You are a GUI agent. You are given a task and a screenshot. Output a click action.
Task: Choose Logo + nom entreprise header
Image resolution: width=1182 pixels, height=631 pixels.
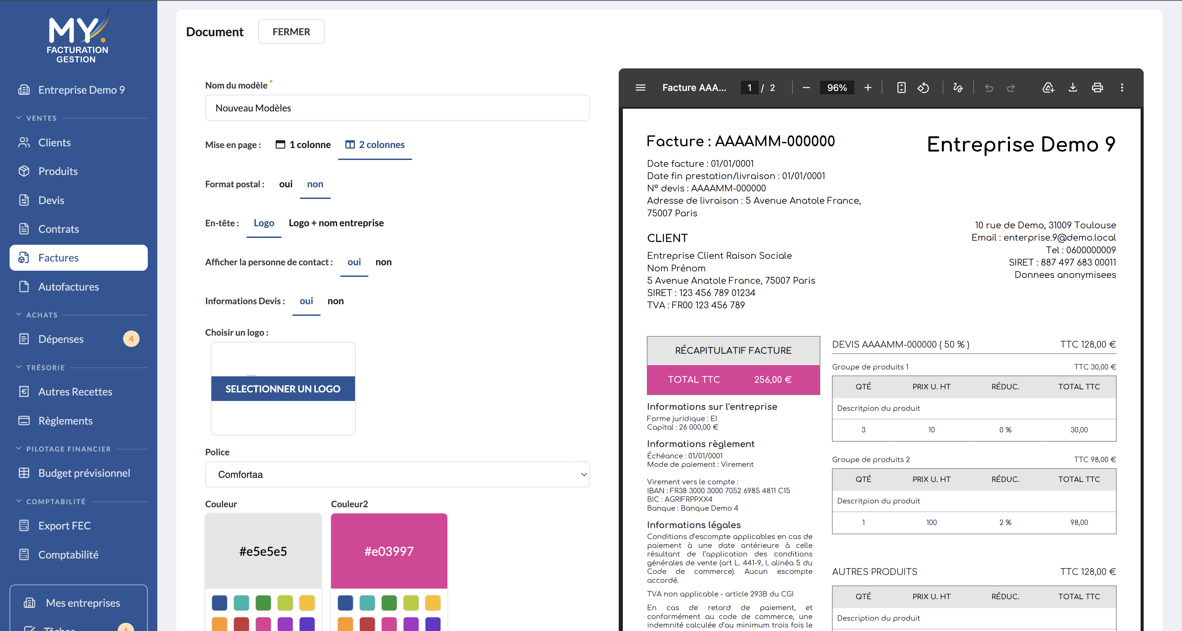point(336,223)
